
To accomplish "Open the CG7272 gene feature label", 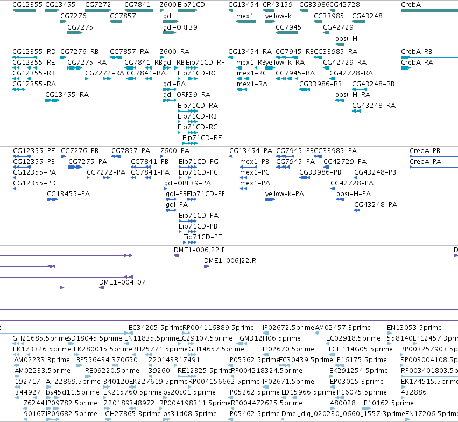I will pyautogui.click(x=98, y=5).
